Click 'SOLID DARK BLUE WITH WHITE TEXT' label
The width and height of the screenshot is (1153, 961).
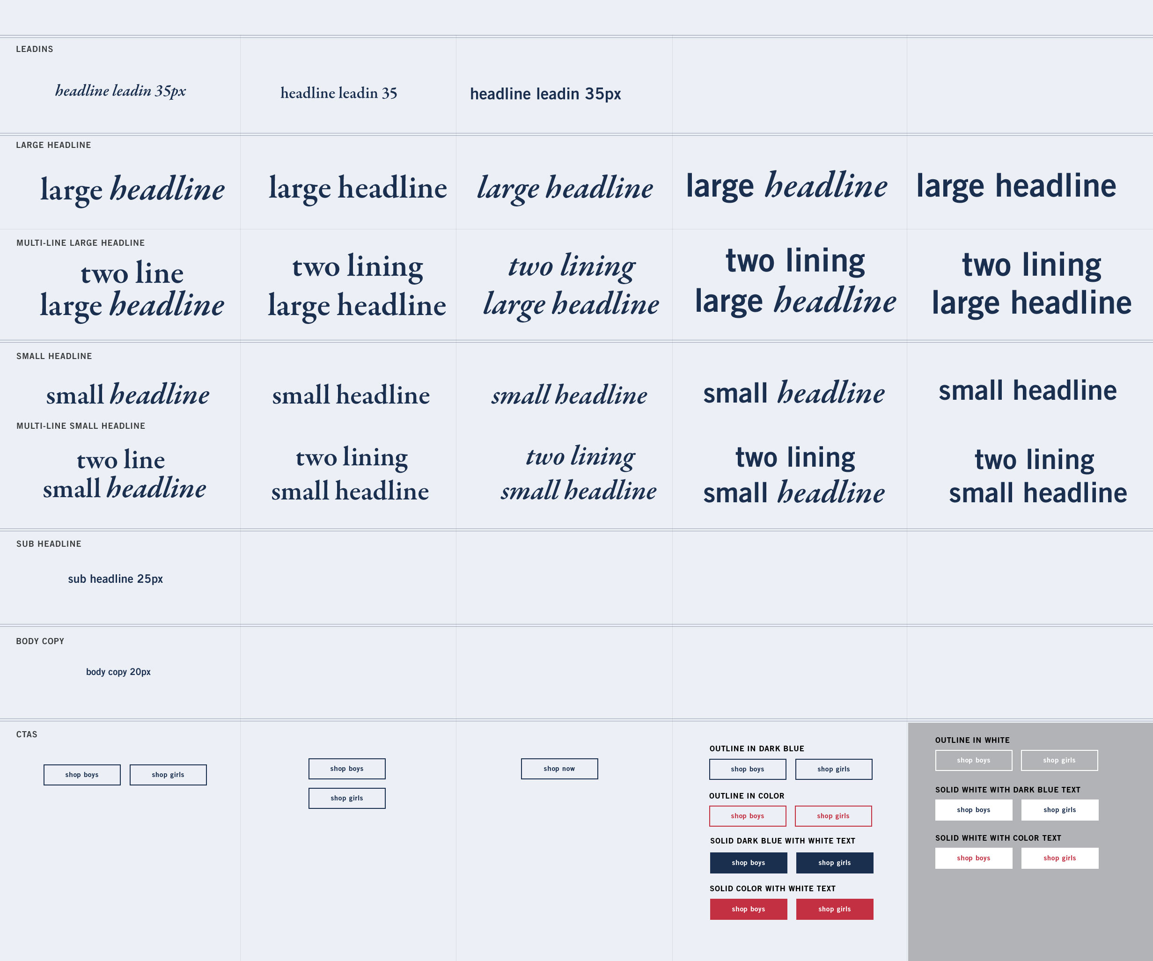tap(782, 841)
